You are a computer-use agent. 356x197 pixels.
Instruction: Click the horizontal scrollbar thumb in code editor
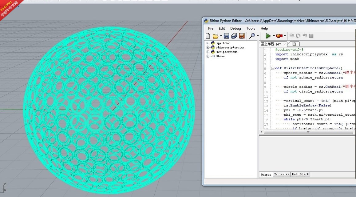[308, 131]
